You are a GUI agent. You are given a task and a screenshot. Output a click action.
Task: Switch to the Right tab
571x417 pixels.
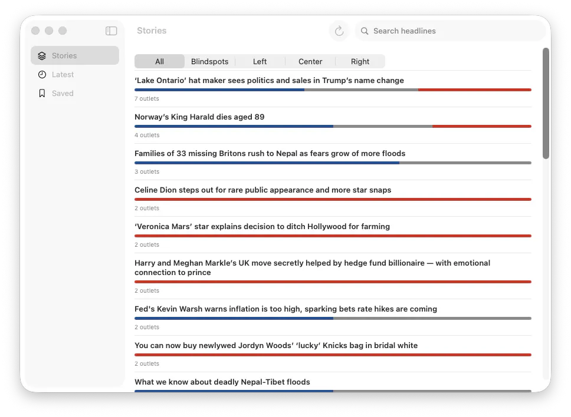click(x=360, y=61)
